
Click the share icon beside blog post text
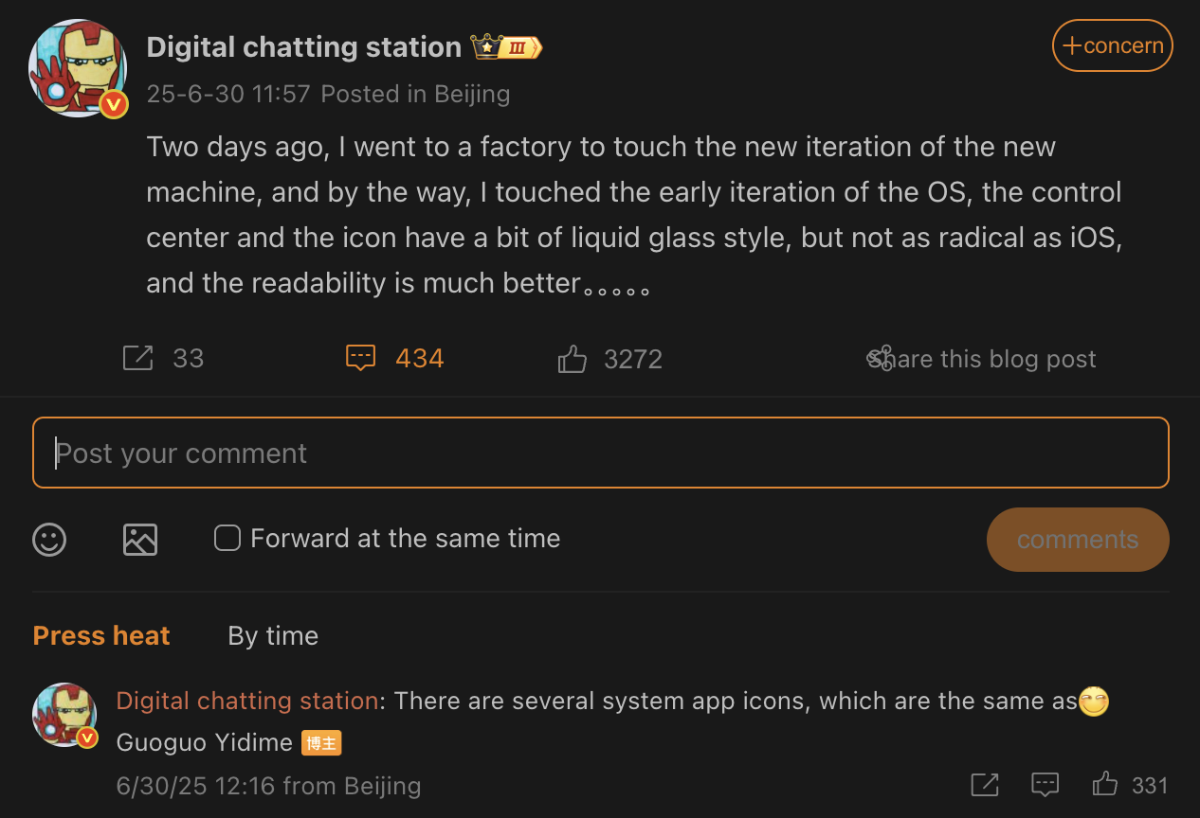pos(881,358)
